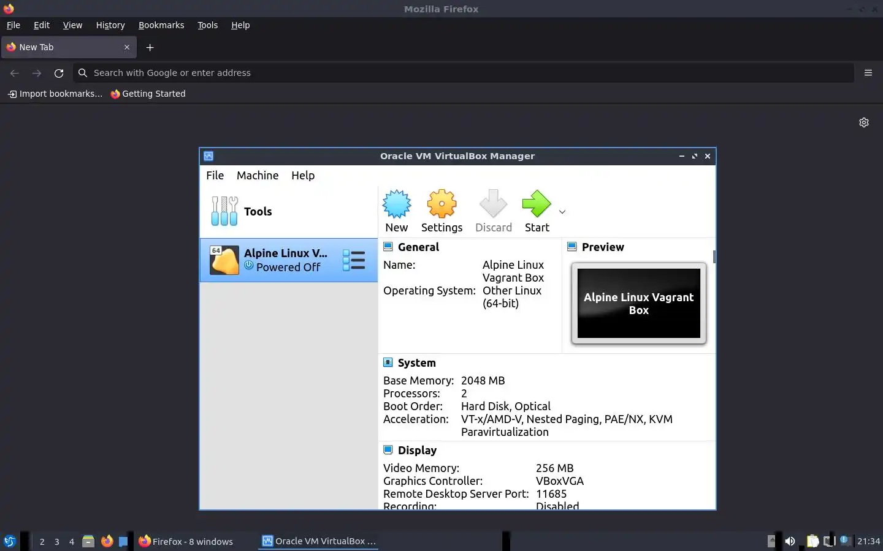Screen dimensions: 883x551
Task: Open the file manager taskbar launcher
Action: [88, 541]
